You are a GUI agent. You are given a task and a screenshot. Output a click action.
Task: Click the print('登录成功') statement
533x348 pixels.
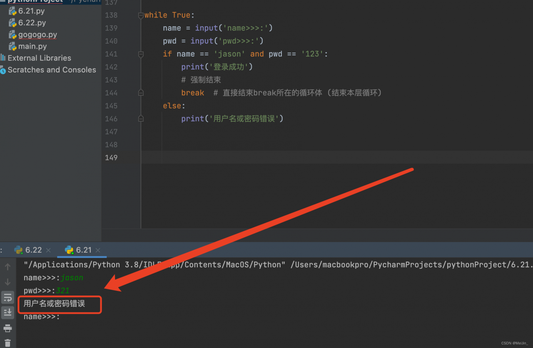(217, 67)
